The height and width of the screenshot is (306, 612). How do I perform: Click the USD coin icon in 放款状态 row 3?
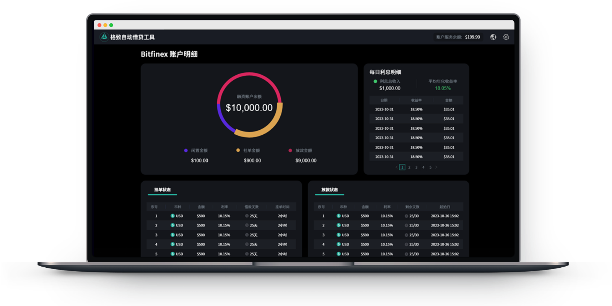tap(339, 235)
